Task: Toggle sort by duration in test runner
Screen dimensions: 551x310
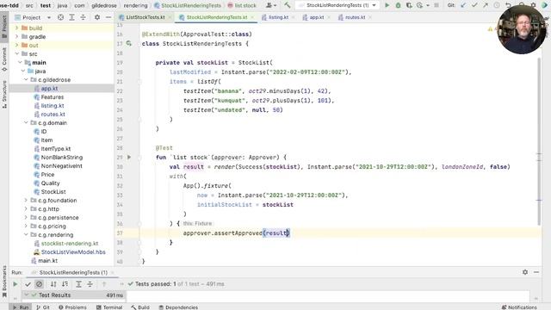Action: tap(65, 284)
